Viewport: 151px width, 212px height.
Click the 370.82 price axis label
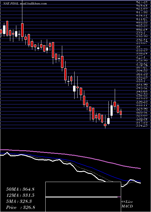click(x=142, y=63)
